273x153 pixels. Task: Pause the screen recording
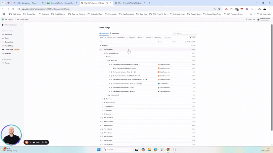tap(30, 142)
